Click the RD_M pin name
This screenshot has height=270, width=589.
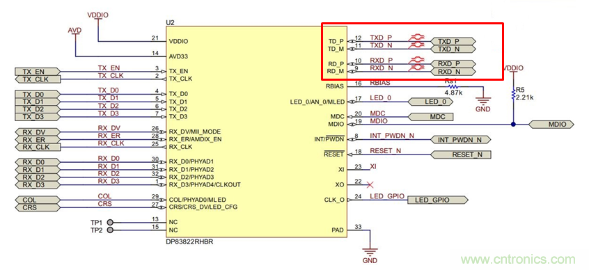click(336, 72)
